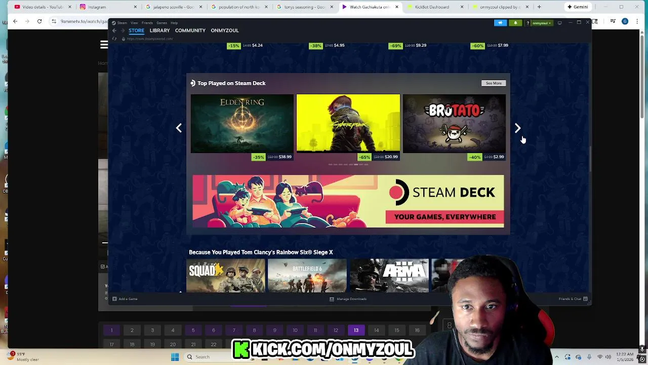
Task: Open Manage Downloads in Steam
Action: coord(348,299)
